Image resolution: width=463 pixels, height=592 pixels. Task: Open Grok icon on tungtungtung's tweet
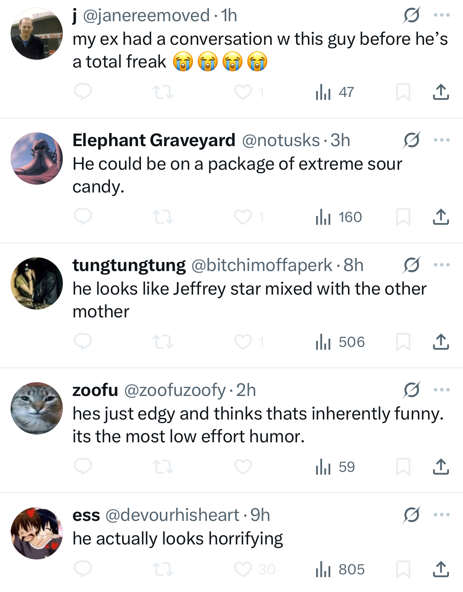pyautogui.click(x=412, y=265)
